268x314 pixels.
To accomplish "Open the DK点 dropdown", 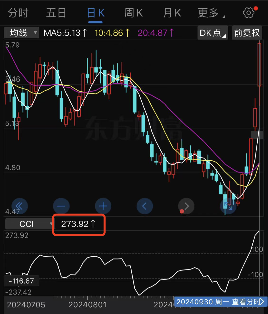I will (213, 33).
